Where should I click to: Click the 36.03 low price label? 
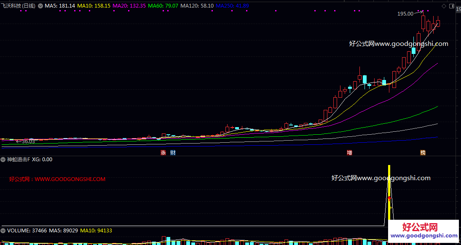coord(28,142)
